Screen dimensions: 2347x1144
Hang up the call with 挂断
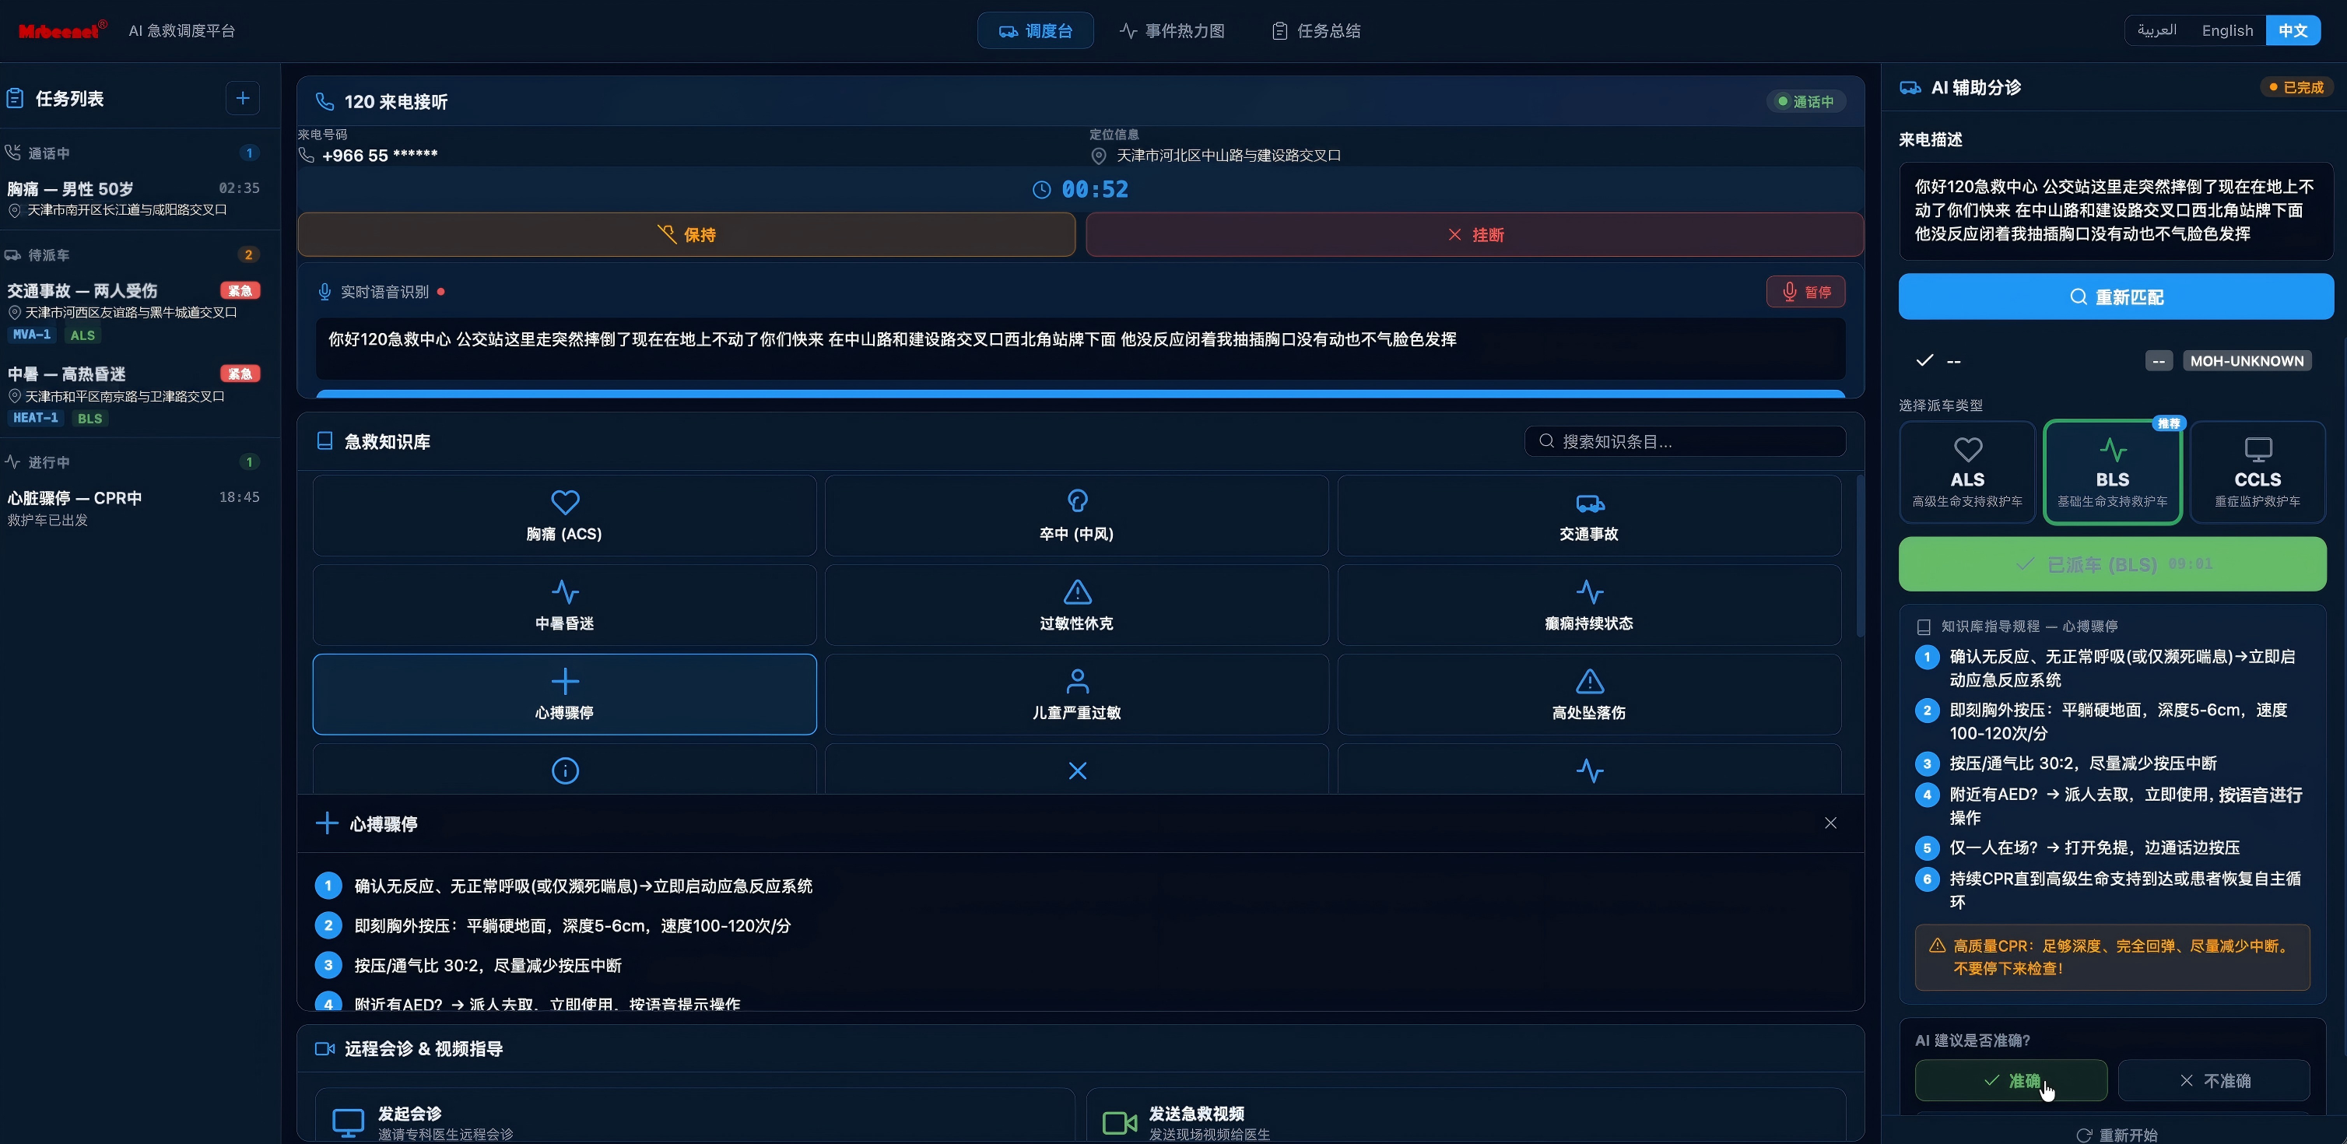1474,234
